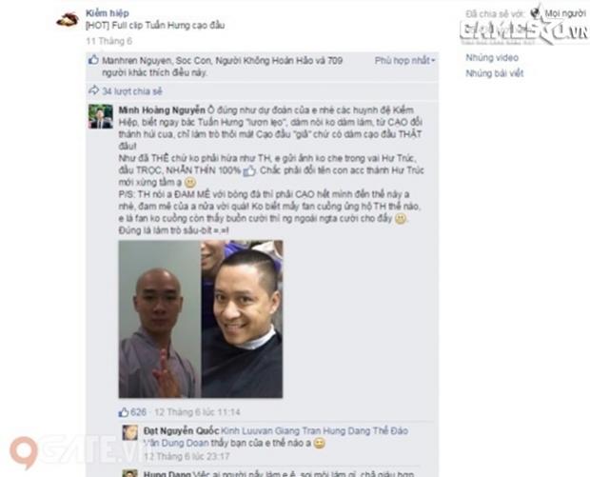This screenshot has height=477, width=590.
Task: Like the comment with 626 thumbs-up
Action: (x=124, y=412)
